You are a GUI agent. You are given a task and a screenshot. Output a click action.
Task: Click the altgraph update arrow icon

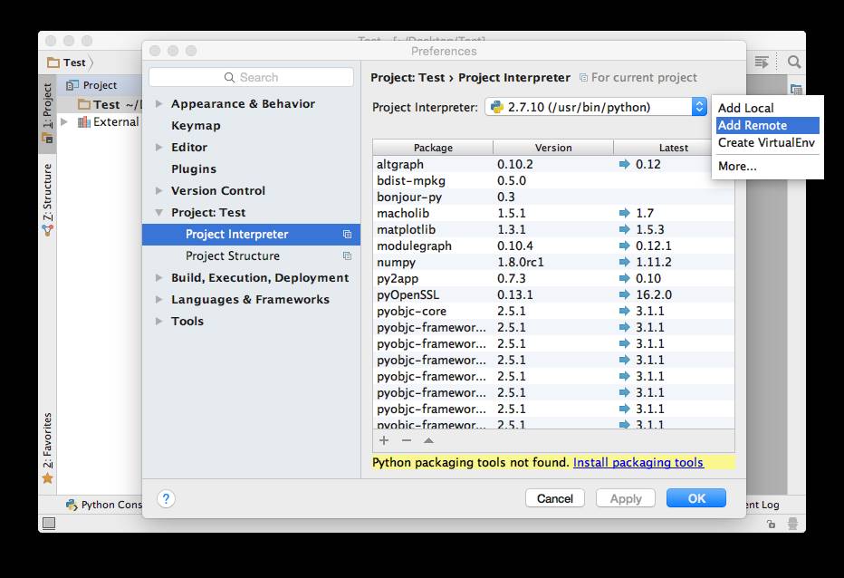coord(624,164)
